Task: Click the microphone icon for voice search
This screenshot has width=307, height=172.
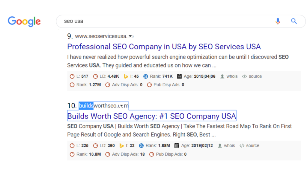Action: coord(278,21)
